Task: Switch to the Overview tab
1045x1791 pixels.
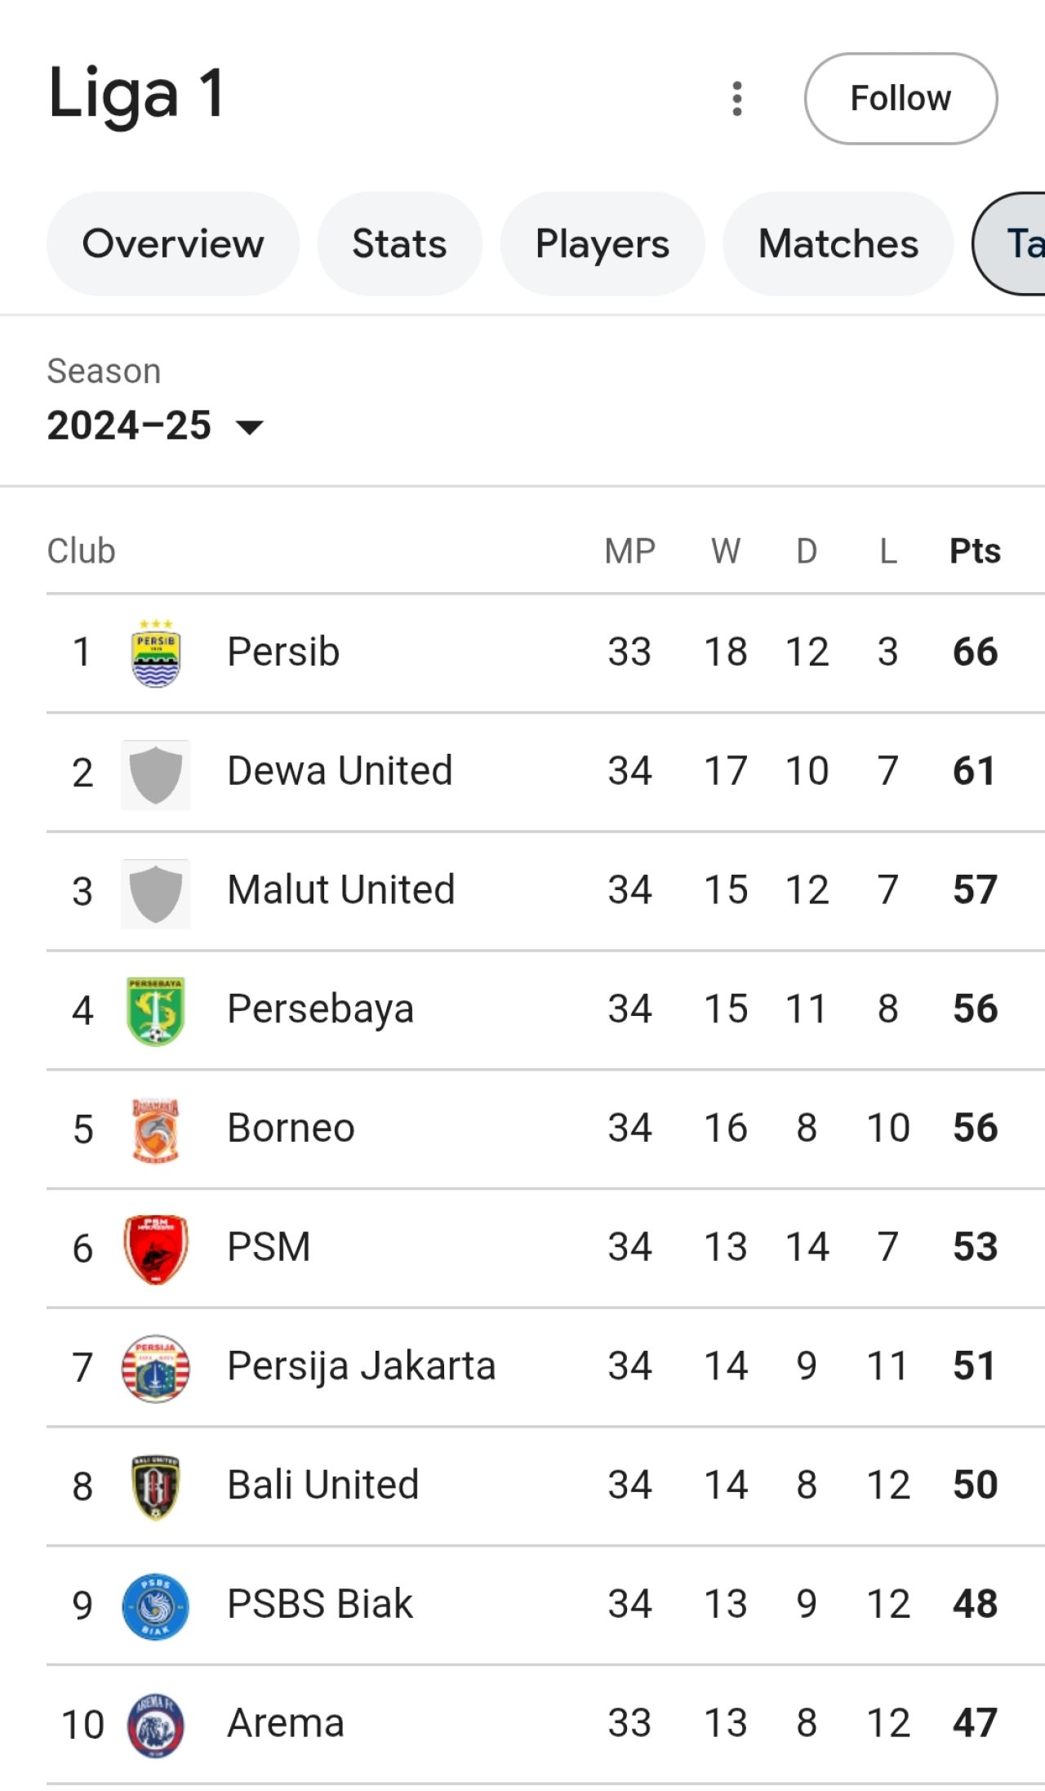Action: tap(173, 243)
